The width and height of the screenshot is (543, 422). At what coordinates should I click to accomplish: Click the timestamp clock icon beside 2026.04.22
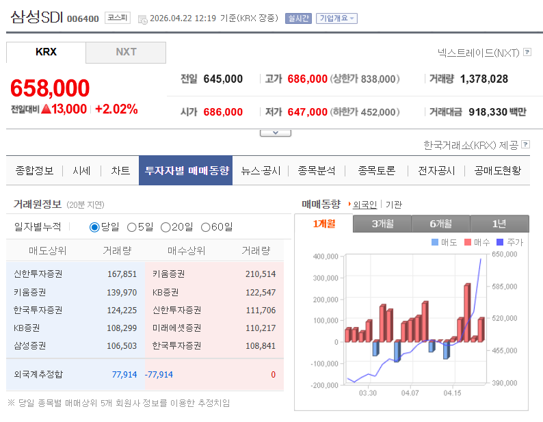143,19
